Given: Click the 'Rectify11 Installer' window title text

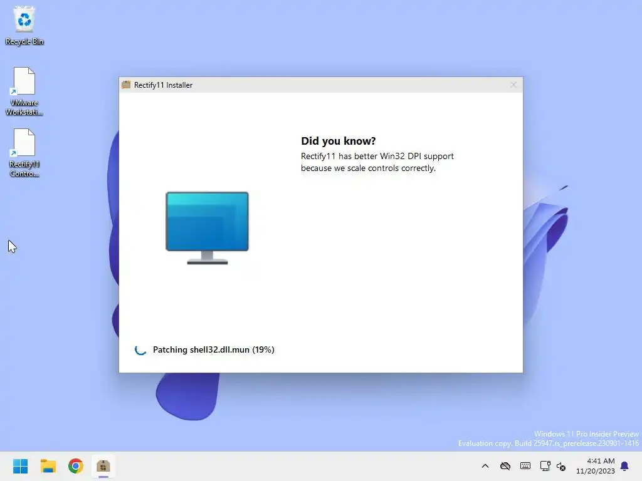Looking at the screenshot, I should pyautogui.click(x=164, y=85).
